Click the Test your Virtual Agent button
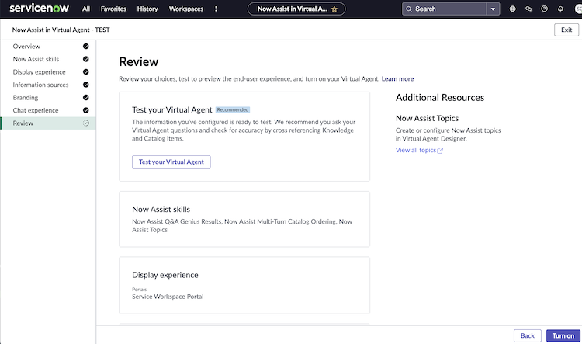Viewport: 582px width, 344px height. point(171,162)
